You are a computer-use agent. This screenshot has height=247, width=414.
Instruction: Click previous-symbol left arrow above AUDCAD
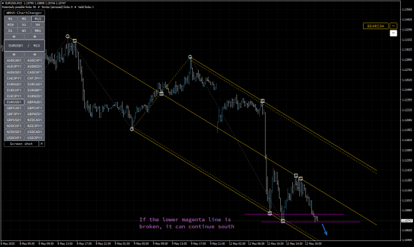(x=15, y=54)
